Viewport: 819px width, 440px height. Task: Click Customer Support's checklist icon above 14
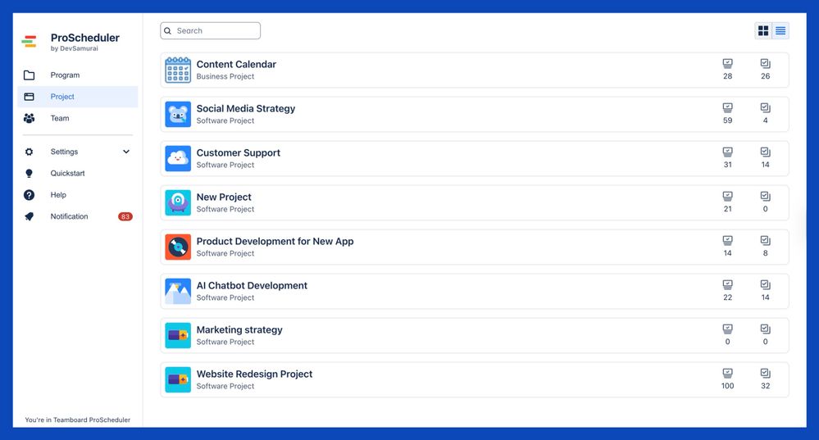pos(765,152)
